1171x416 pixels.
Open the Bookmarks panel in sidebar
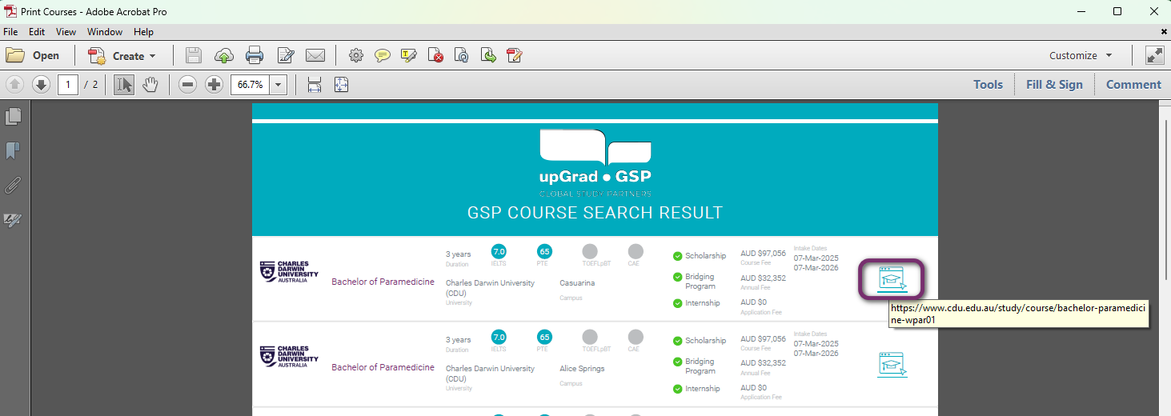(x=13, y=150)
